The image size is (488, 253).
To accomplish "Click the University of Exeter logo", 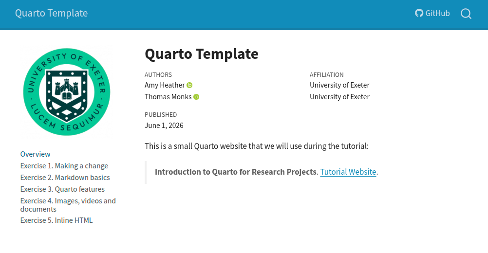I will pos(67,92).
